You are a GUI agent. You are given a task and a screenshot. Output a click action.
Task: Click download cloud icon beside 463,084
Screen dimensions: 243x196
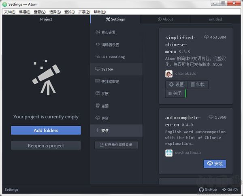click(x=206, y=37)
